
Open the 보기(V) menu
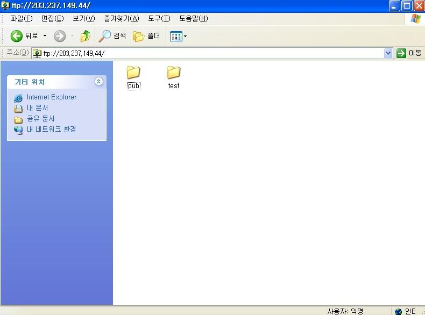coord(84,18)
